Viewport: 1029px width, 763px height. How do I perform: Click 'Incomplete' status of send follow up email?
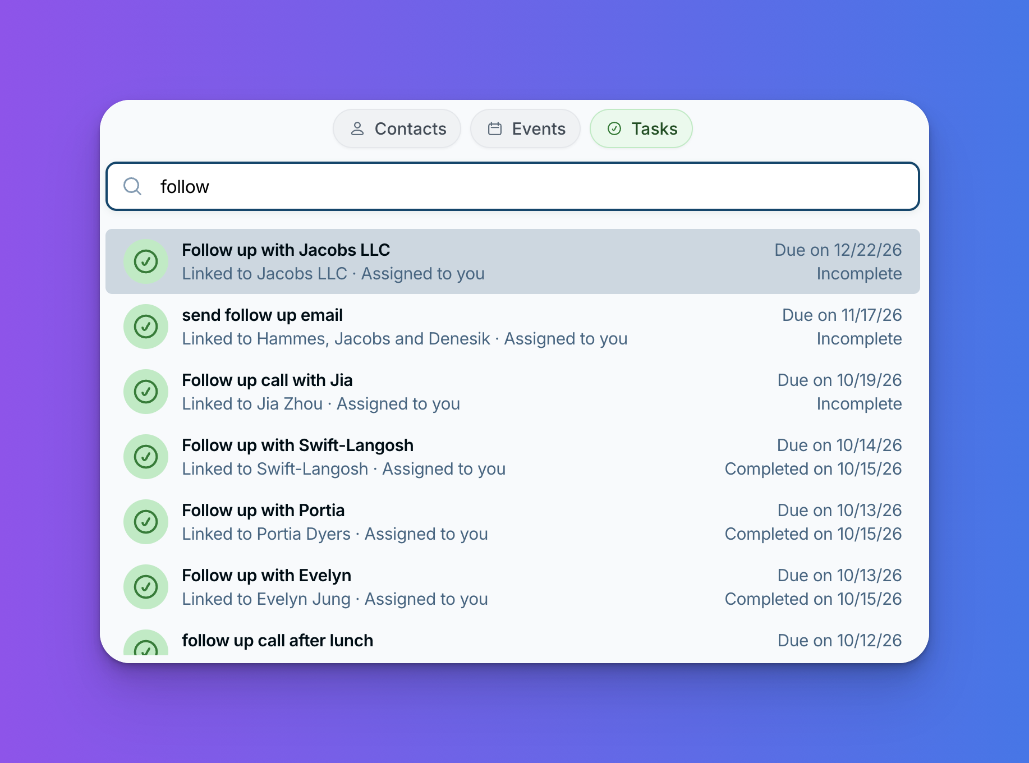(x=860, y=339)
